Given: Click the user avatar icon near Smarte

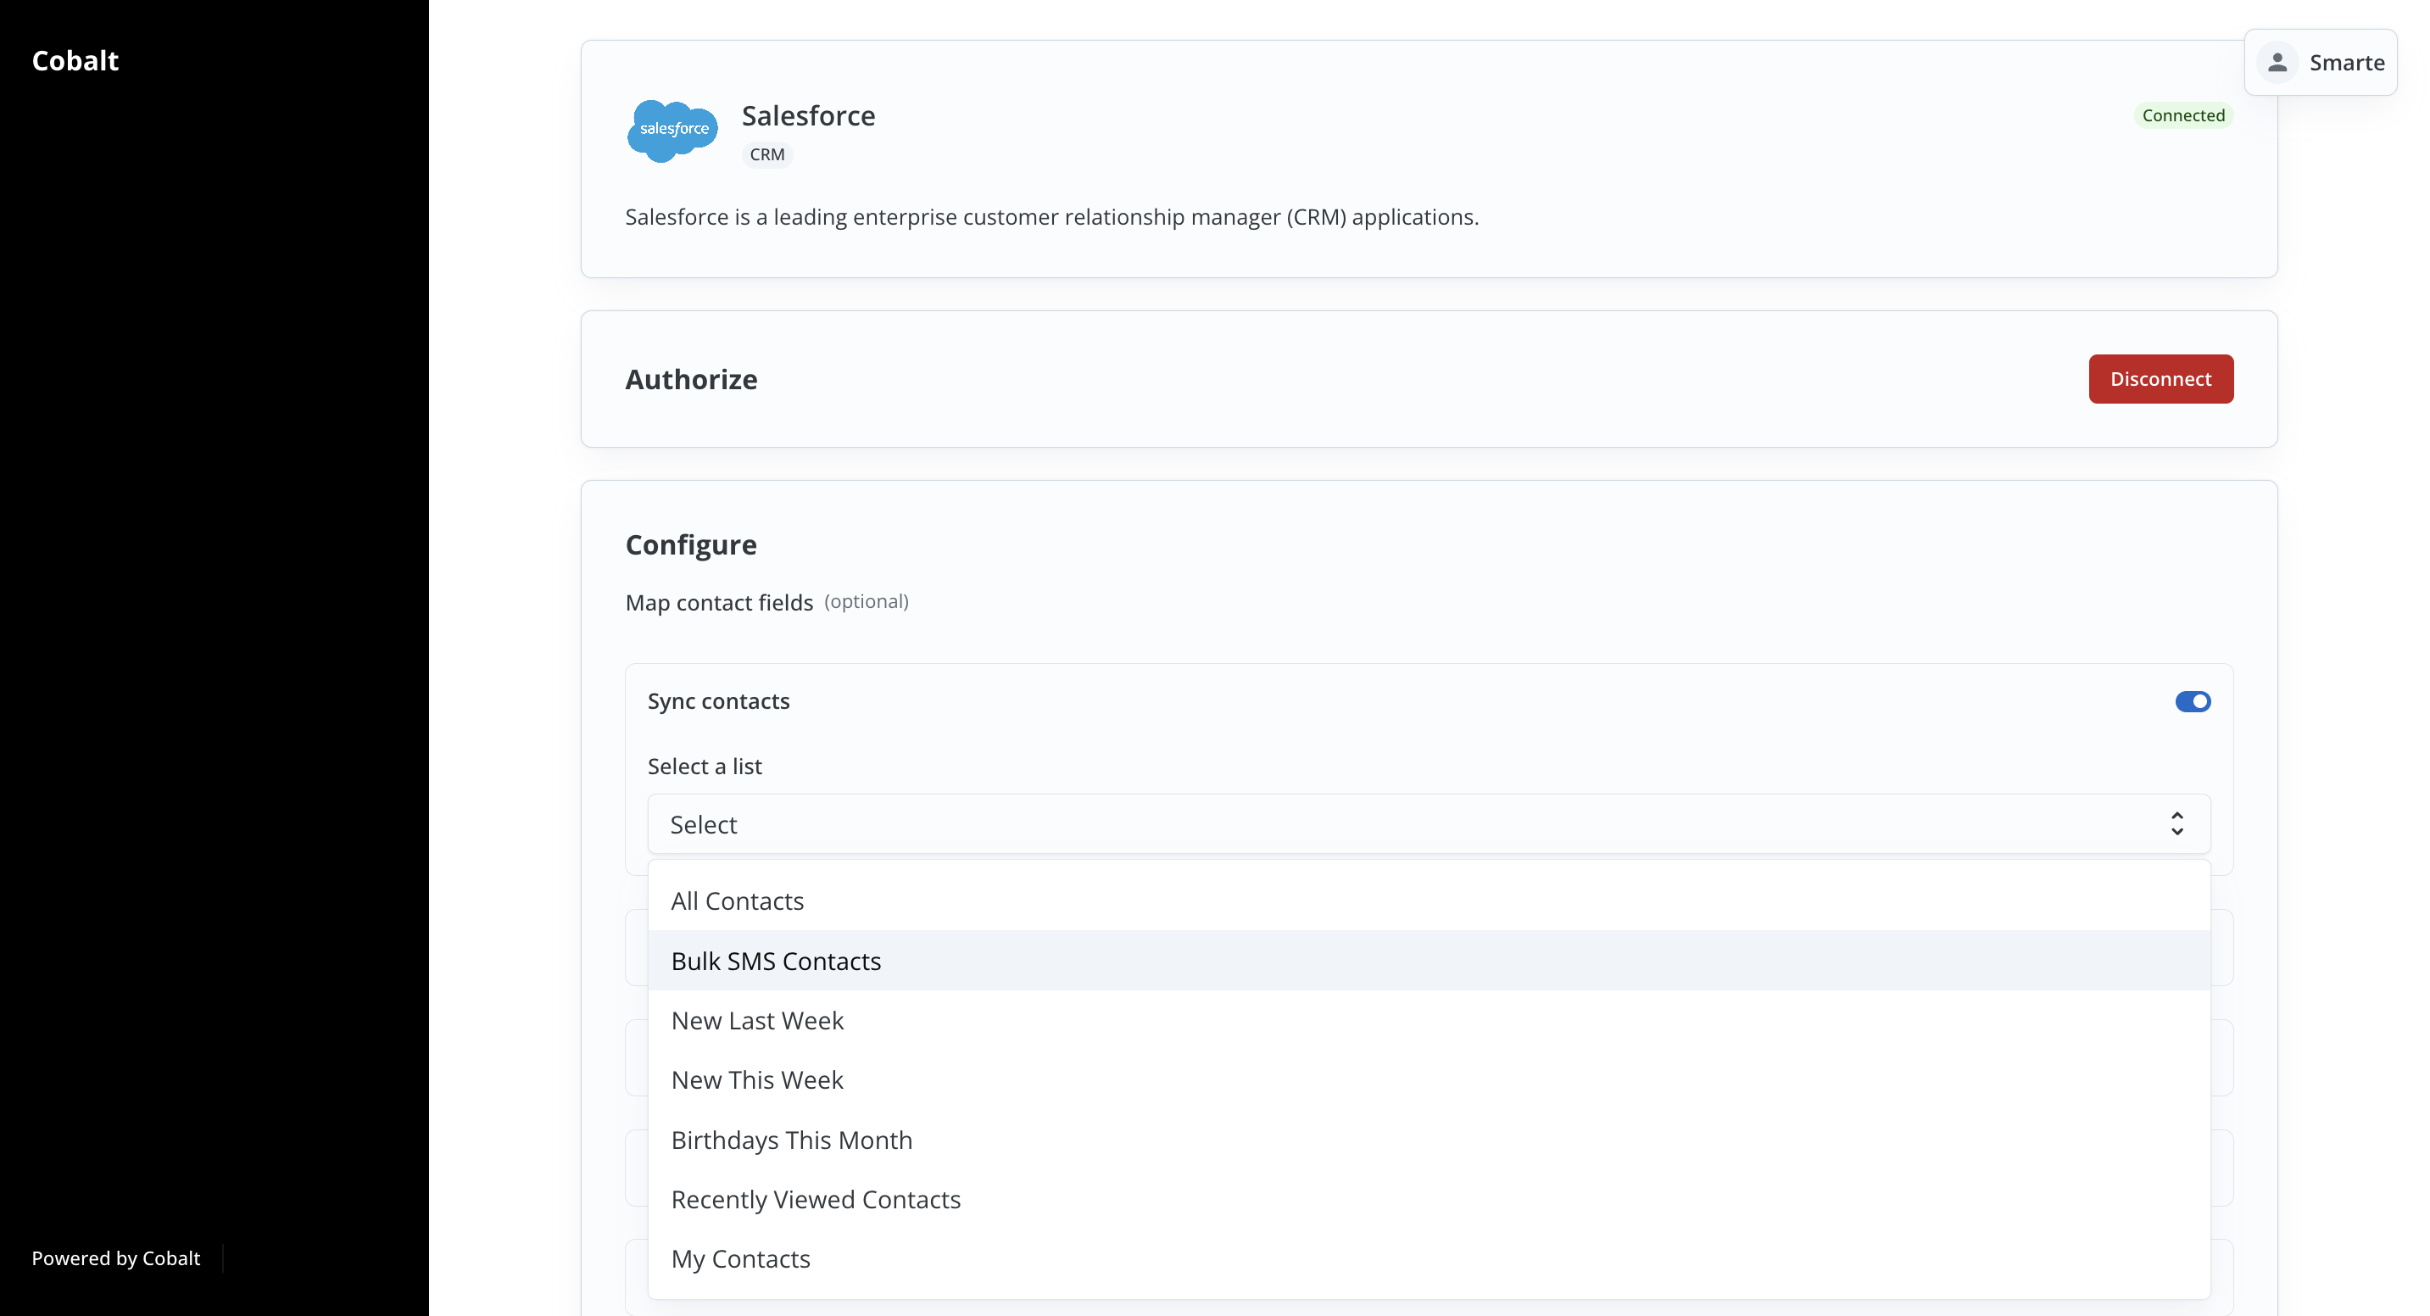Looking at the screenshot, I should click(2277, 61).
